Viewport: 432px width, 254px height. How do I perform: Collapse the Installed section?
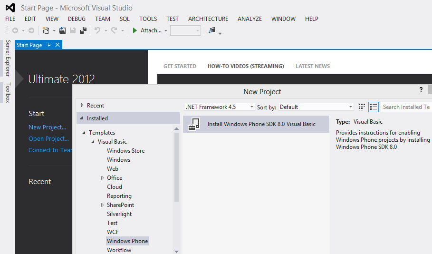82,118
